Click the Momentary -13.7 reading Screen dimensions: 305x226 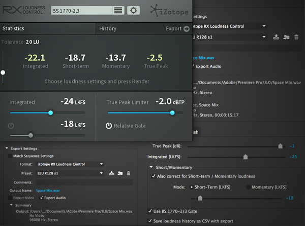pyautogui.click(x=116, y=58)
